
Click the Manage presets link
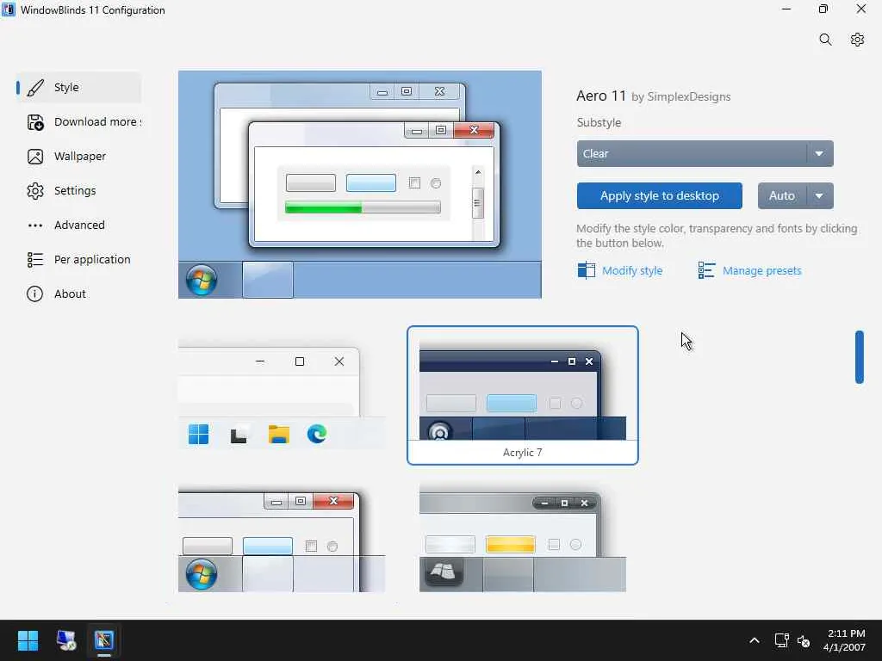click(x=761, y=271)
